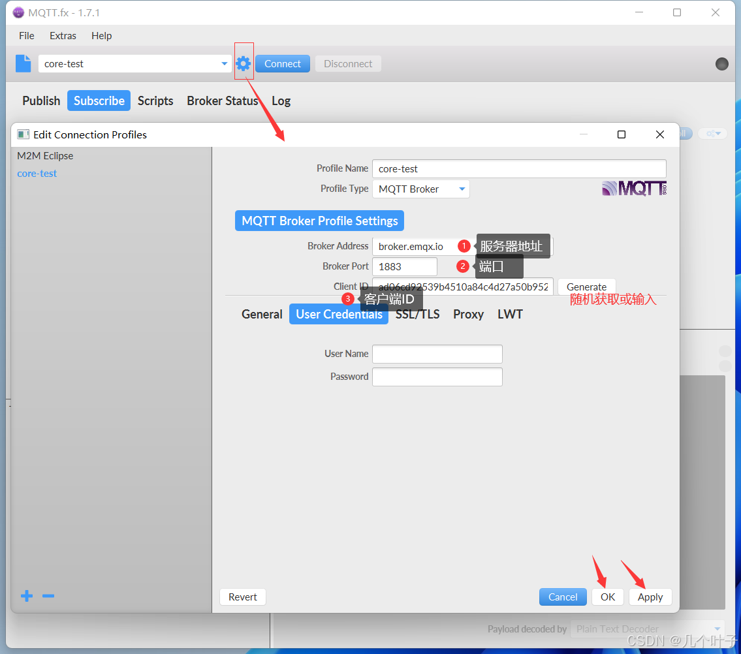This screenshot has height=654, width=741.
Task: Click the Profile Name field
Action: pyautogui.click(x=520, y=168)
